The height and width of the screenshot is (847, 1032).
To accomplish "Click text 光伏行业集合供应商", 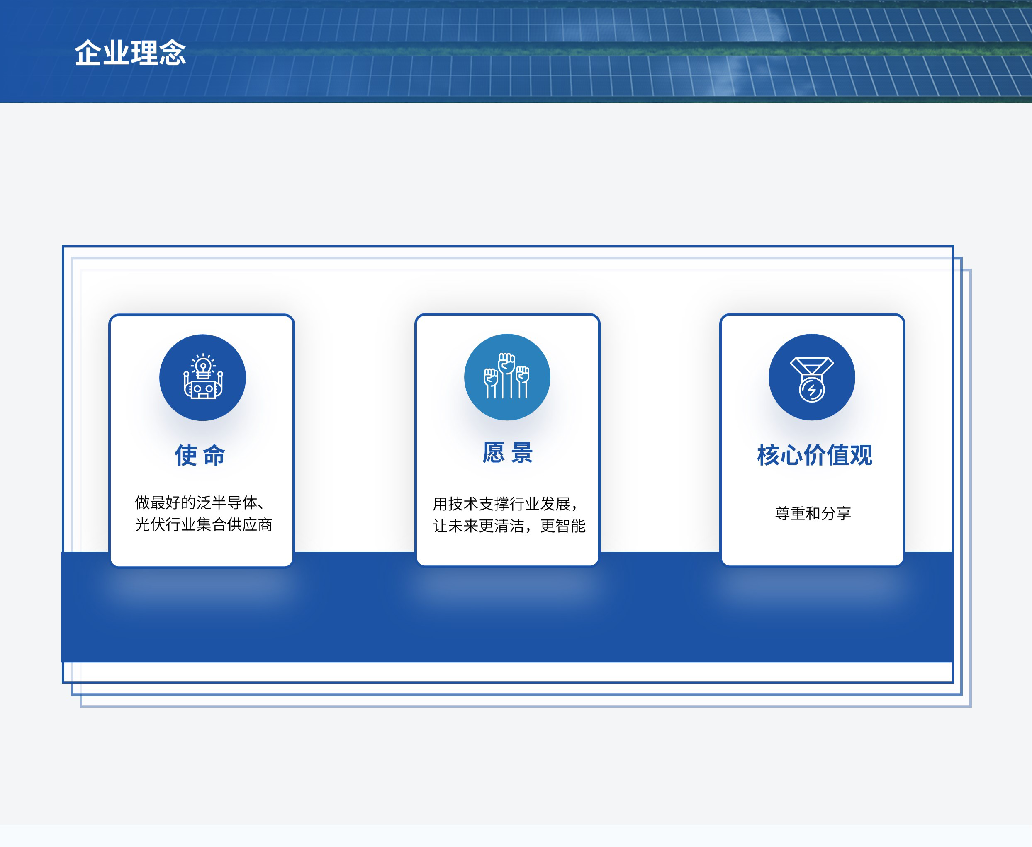I will tap(204, 524).
